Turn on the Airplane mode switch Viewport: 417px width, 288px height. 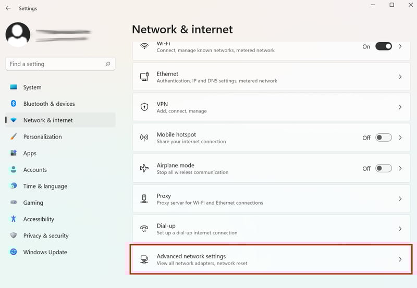[x=384, y=168]
